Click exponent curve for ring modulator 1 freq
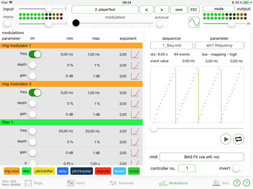 click(135, 54)
